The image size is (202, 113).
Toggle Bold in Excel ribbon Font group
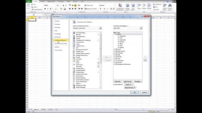(45, 9)
